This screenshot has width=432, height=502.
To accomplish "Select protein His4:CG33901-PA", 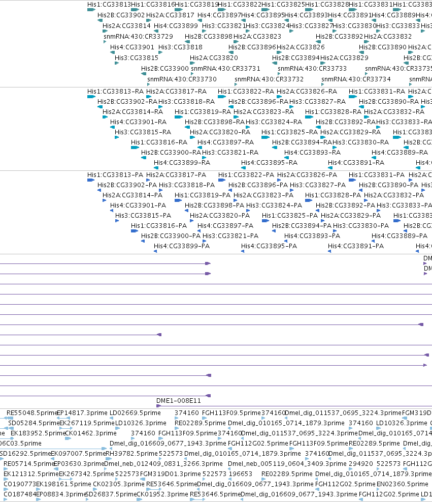I will (138, 205).
